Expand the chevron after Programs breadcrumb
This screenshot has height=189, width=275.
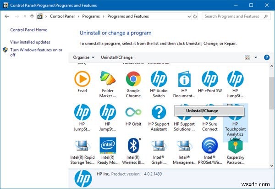pos(104,17)
